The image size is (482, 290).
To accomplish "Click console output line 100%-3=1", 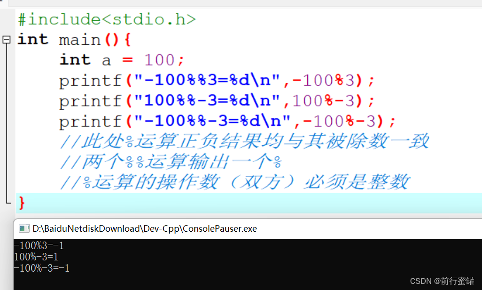I will coord(36,257).
